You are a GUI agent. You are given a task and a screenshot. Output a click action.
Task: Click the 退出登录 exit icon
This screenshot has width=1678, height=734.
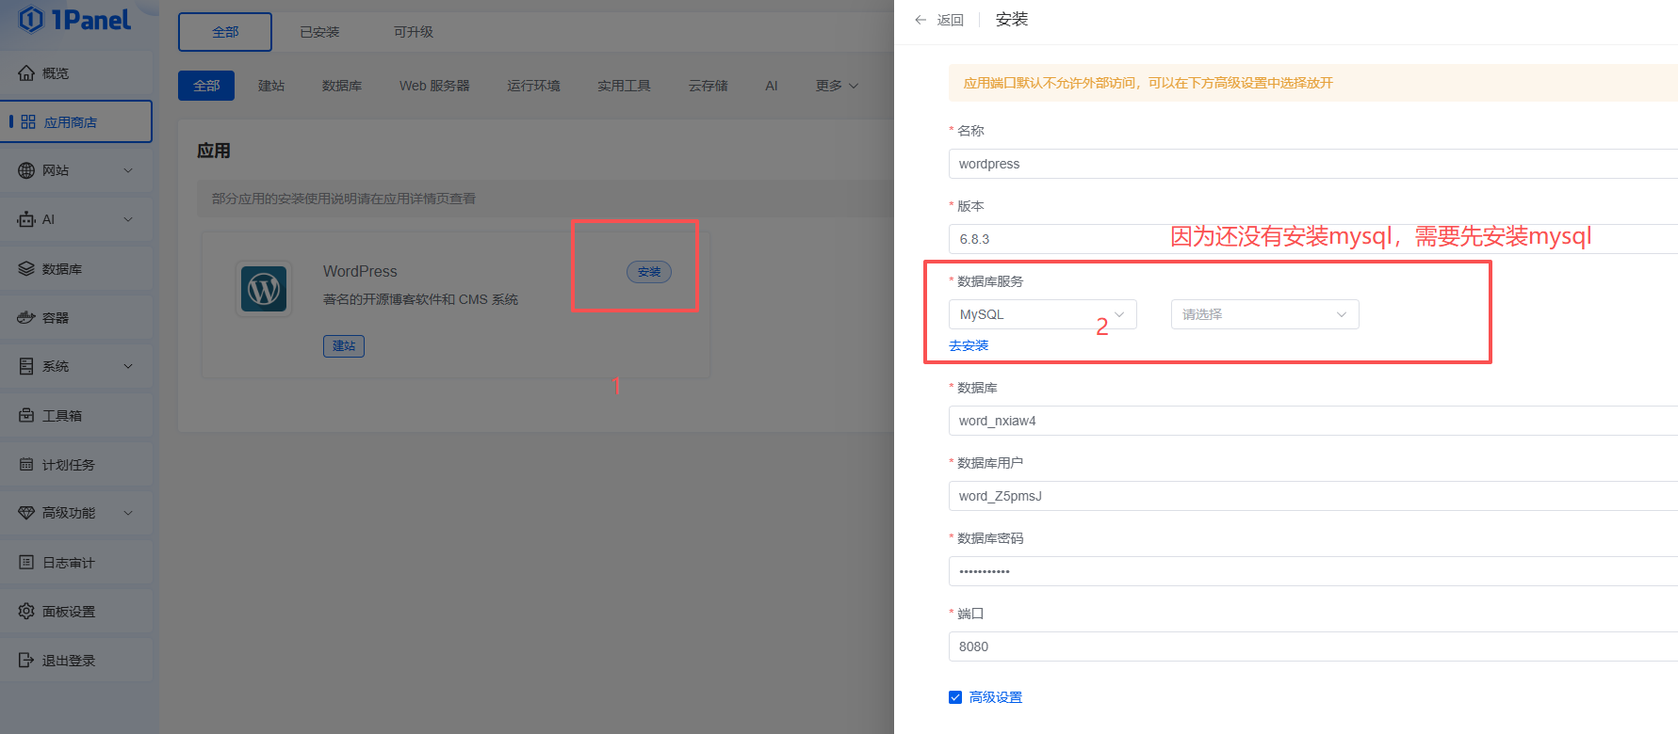click(x=26, y=660)
